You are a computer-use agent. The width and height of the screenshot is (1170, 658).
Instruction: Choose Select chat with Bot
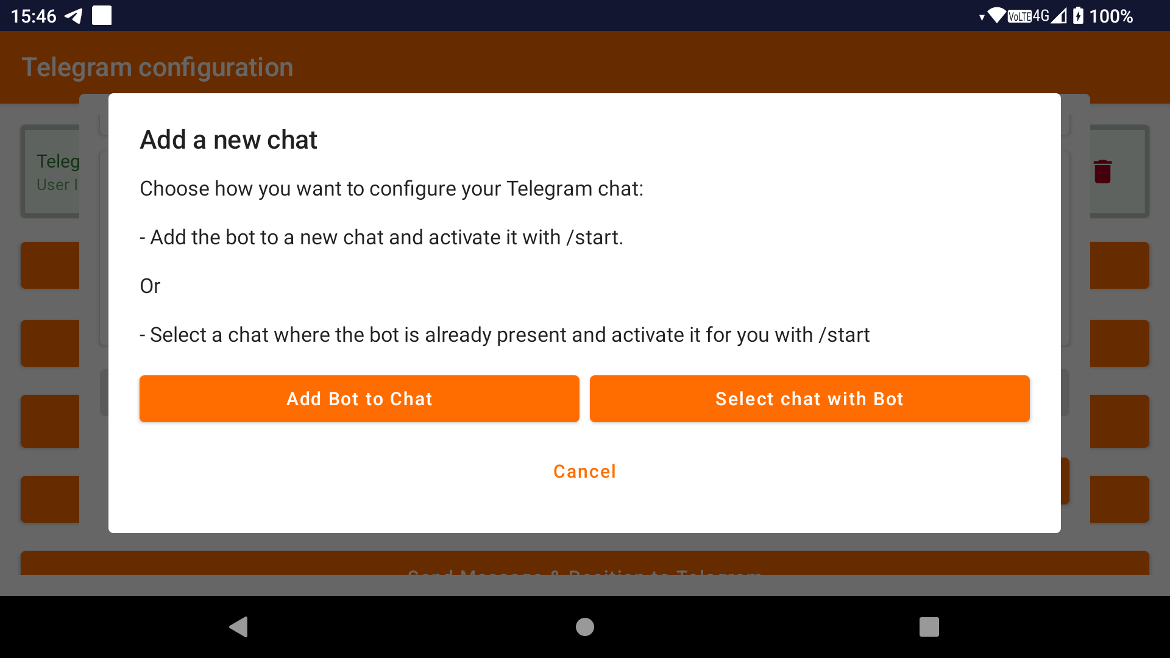[809, 399]
